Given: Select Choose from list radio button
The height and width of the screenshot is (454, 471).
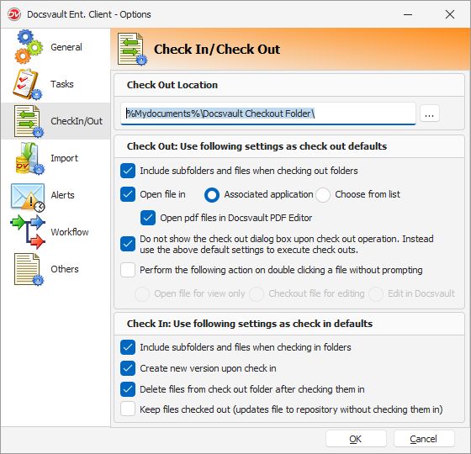Looking at the screenshot, I should [323, 195].
